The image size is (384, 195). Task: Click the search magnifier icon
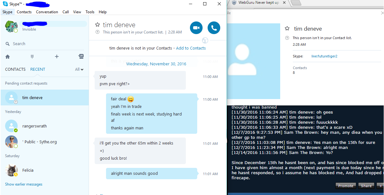(8, 44)
